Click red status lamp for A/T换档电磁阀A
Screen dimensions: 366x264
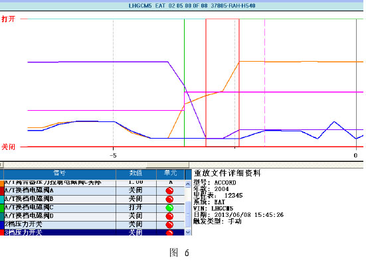tap(169, 190)
